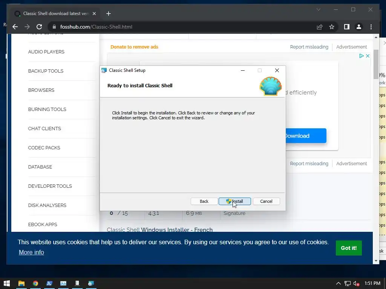
Task: Click page scrollbar up arrow
Action: coord(376,37)
